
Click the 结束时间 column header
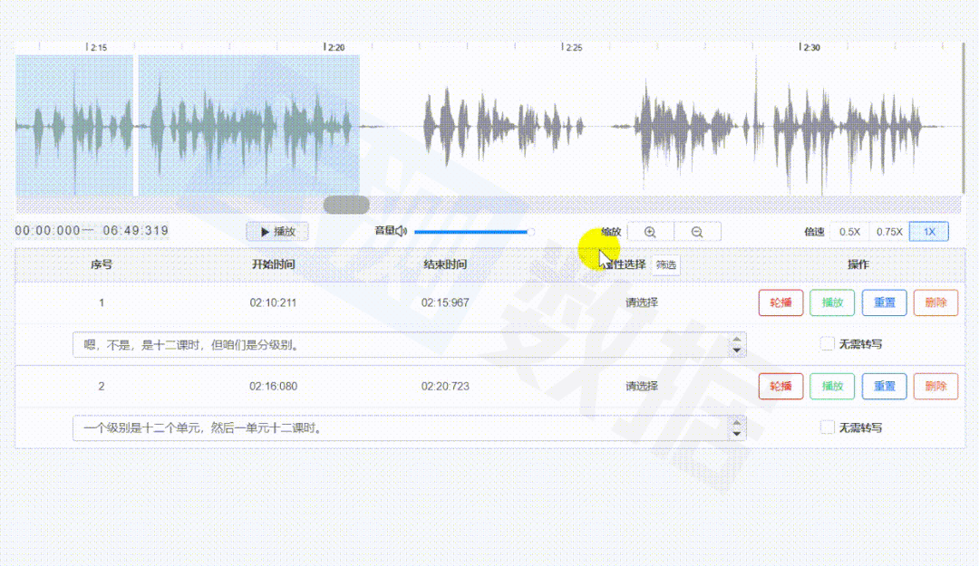click(445, 264)
